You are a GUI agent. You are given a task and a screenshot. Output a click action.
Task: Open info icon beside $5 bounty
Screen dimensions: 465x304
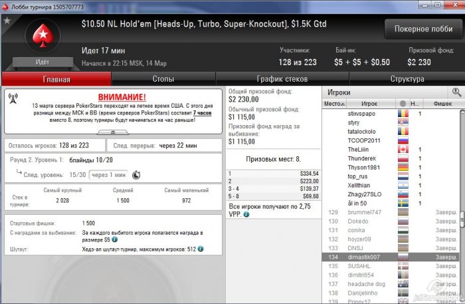click(x=115, y=239)
